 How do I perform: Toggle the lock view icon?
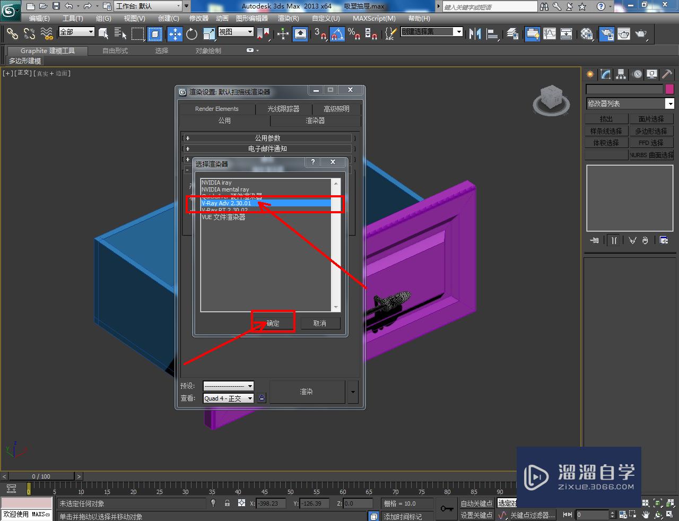[262, 398]
